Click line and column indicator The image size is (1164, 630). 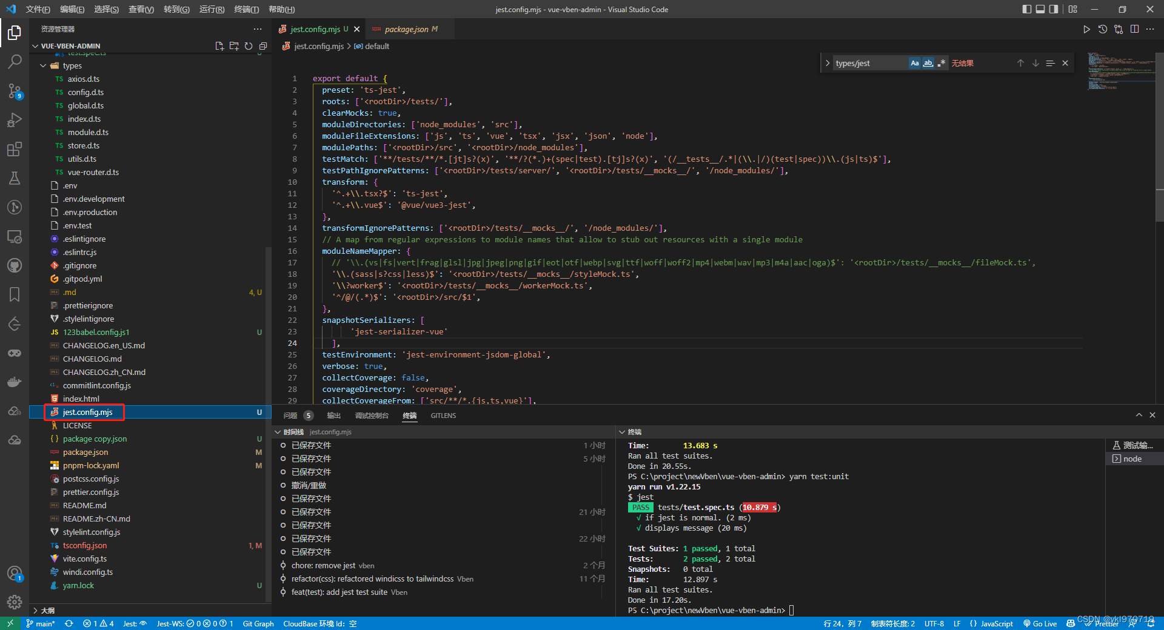[842, 623]
